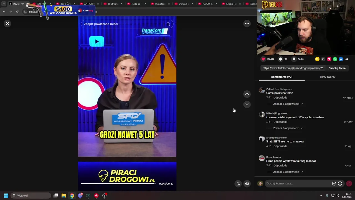This screenshot has width=355, height=200.
Task: Reply to Rossi_laweta's comment
Action: pyautogui.click(x=280, y=166)
